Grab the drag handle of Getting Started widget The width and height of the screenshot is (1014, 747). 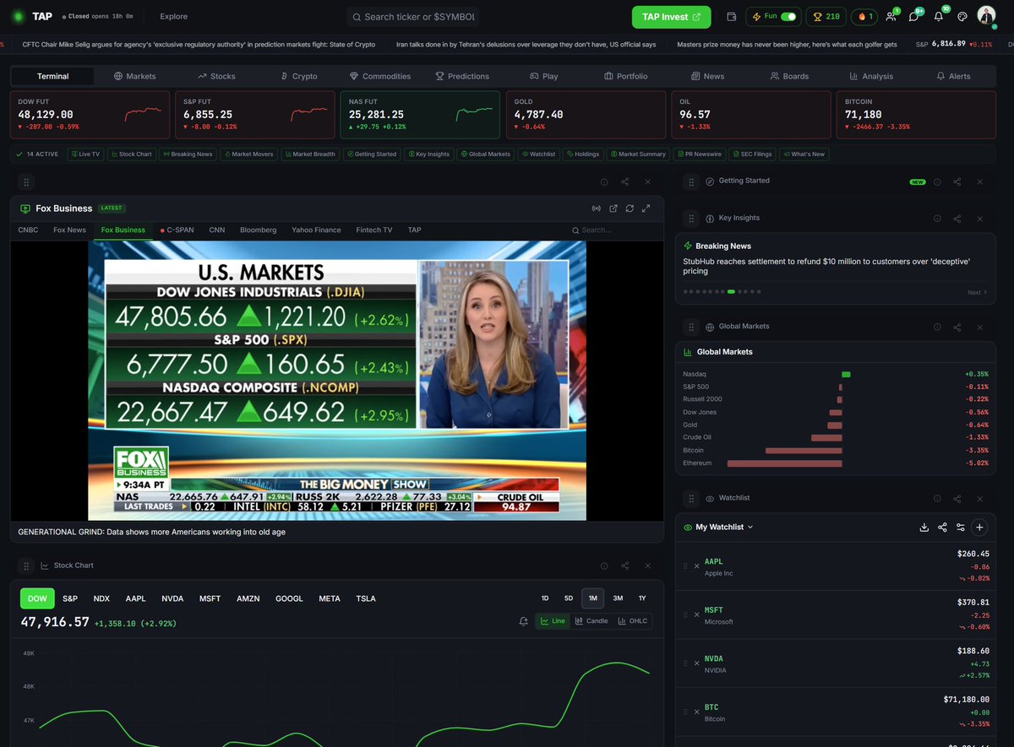click(691, 181)
